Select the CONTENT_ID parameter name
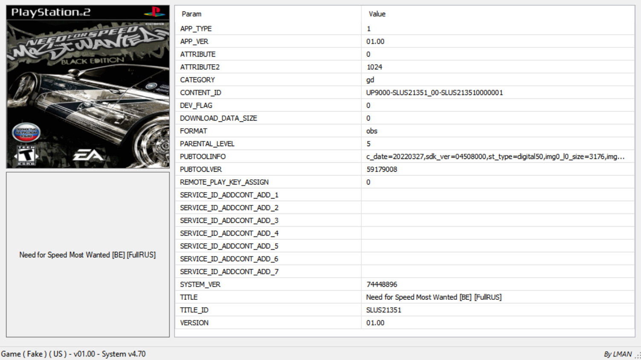Screen dimensions: 641x360 coord(200,92)
